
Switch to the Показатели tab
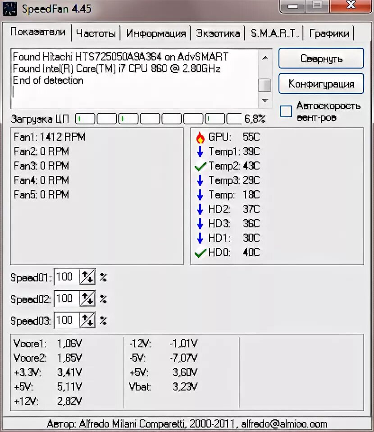[38, 32]
